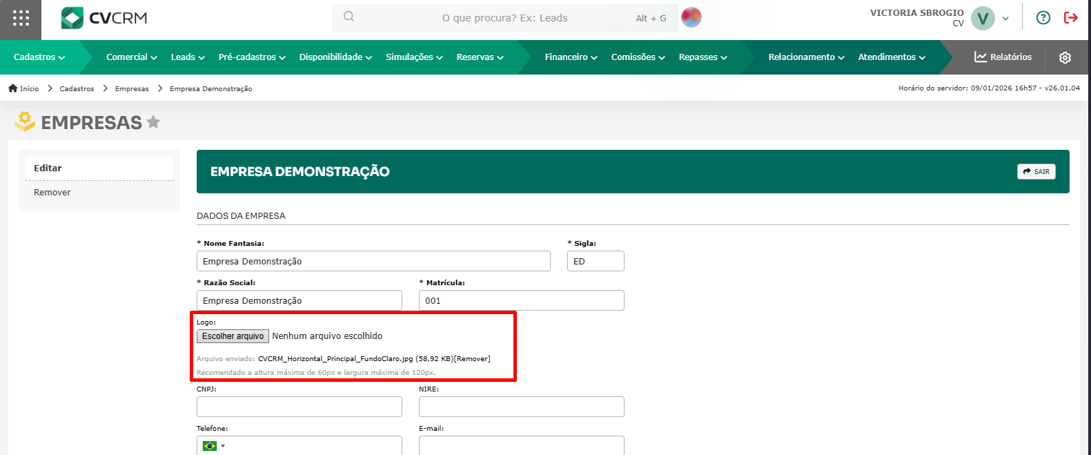Open Relatórios chart section
Viewport: 1091px width, 455px height.
1003,57
